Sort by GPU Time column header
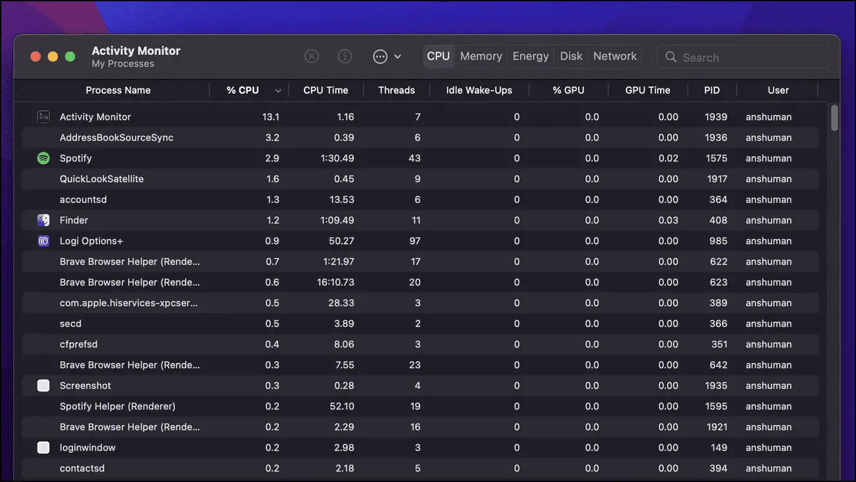The width and height of the screenshot is (856, 482). [648, 90]
